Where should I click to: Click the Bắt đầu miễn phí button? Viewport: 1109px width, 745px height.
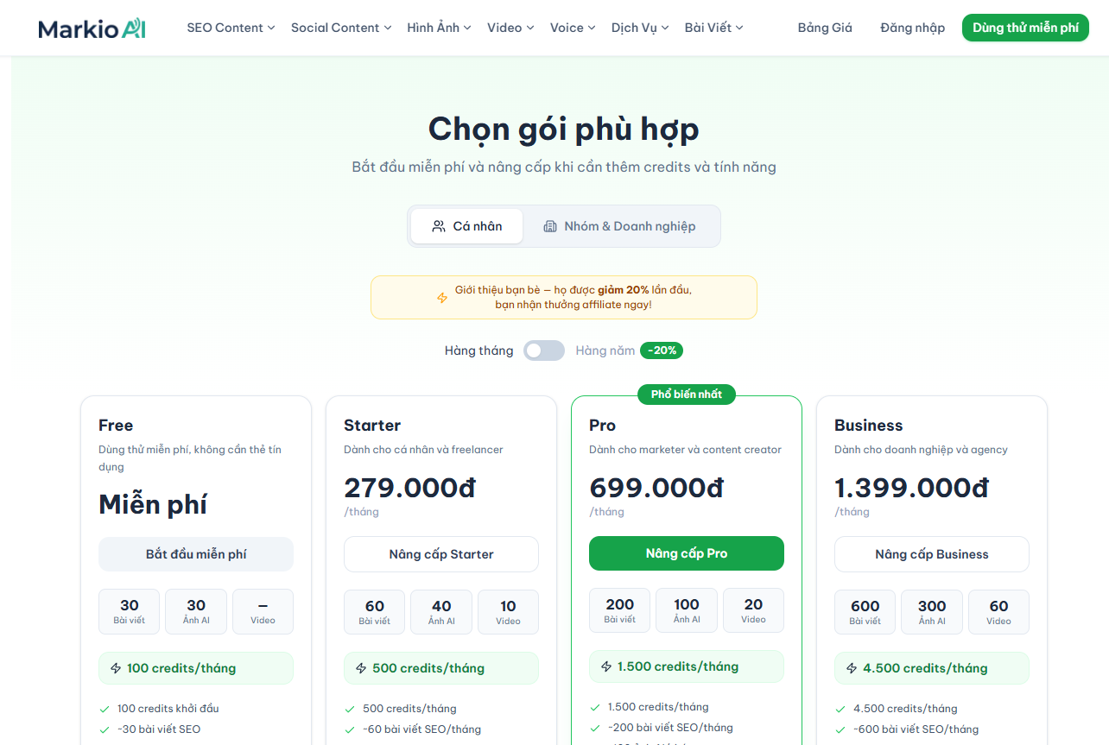(196, 554)
